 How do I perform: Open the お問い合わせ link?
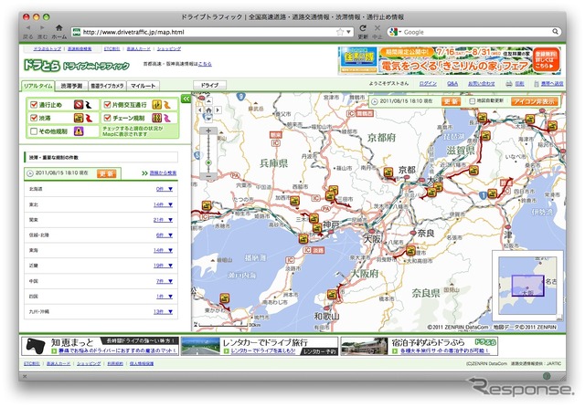click(482, 84)
